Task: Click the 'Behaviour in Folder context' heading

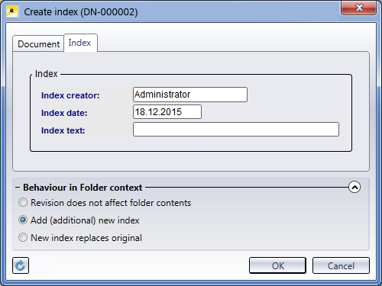Action: click(x=83, y=188)
